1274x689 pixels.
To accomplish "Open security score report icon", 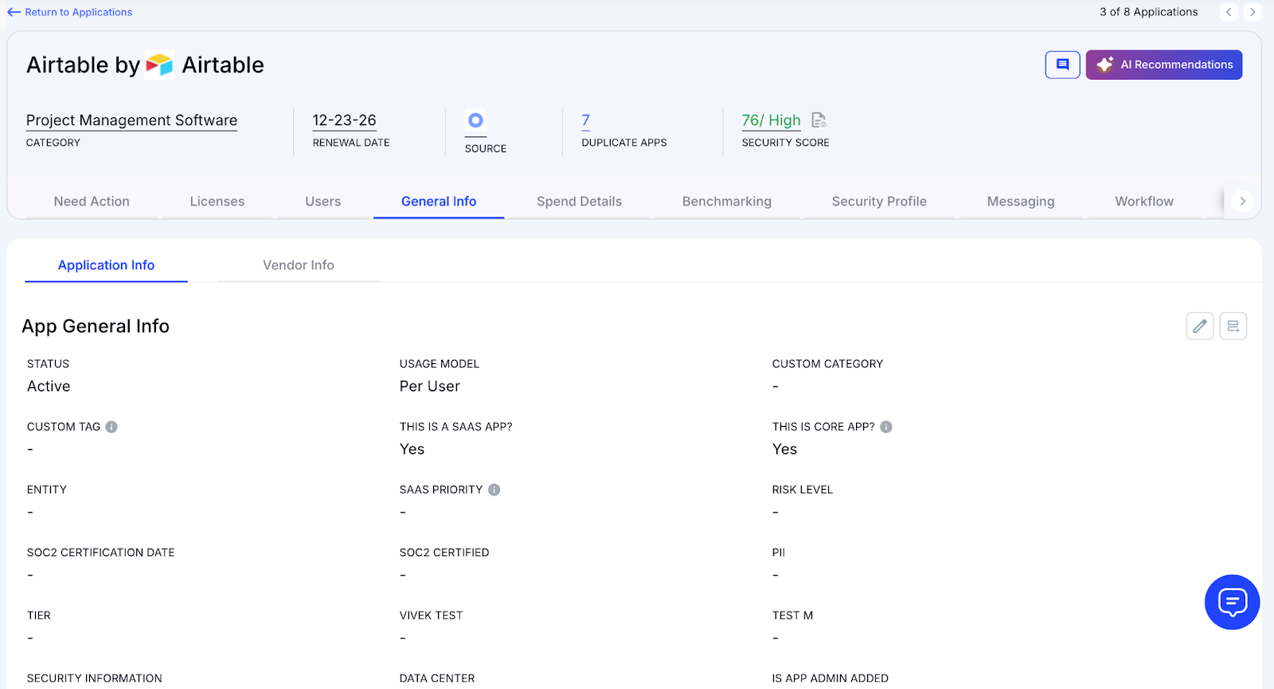I will point(819,120).
